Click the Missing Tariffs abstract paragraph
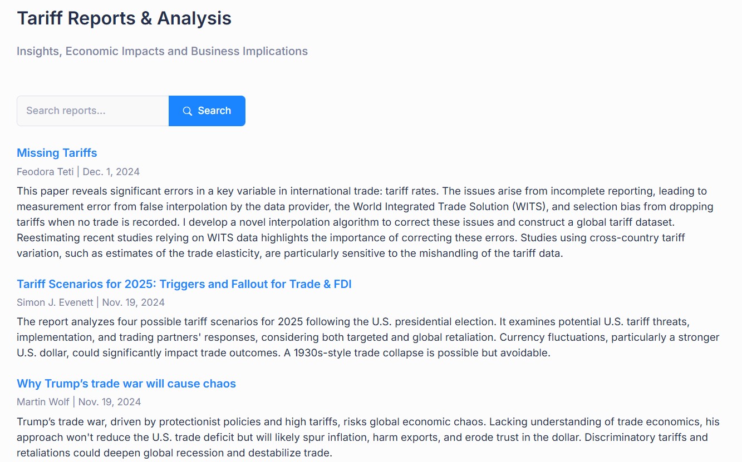Viewport: 742px width, 462px height. pyautogui.click(x=365, y=222)
